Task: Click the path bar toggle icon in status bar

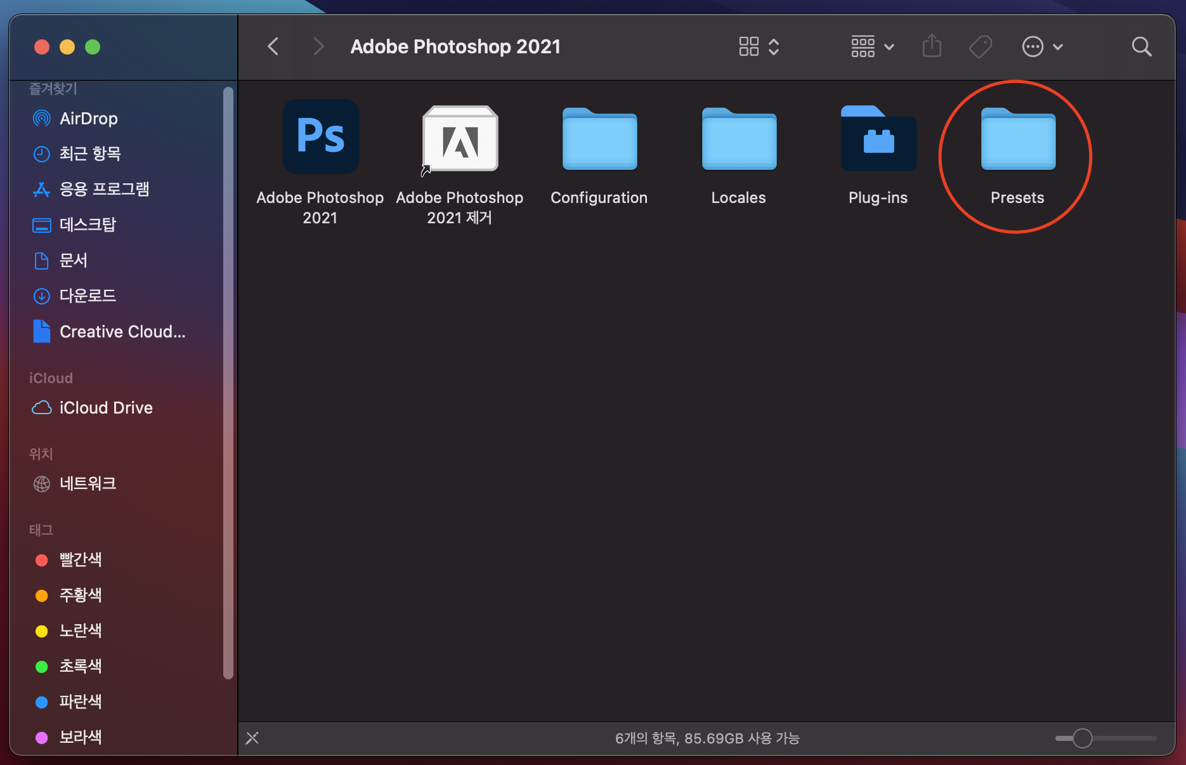Action: point(252,738)
